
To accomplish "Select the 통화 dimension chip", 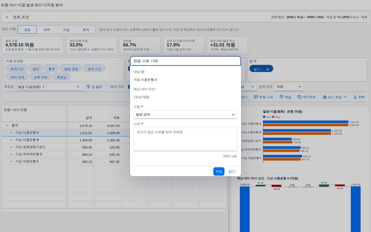I will pos(52,69).
